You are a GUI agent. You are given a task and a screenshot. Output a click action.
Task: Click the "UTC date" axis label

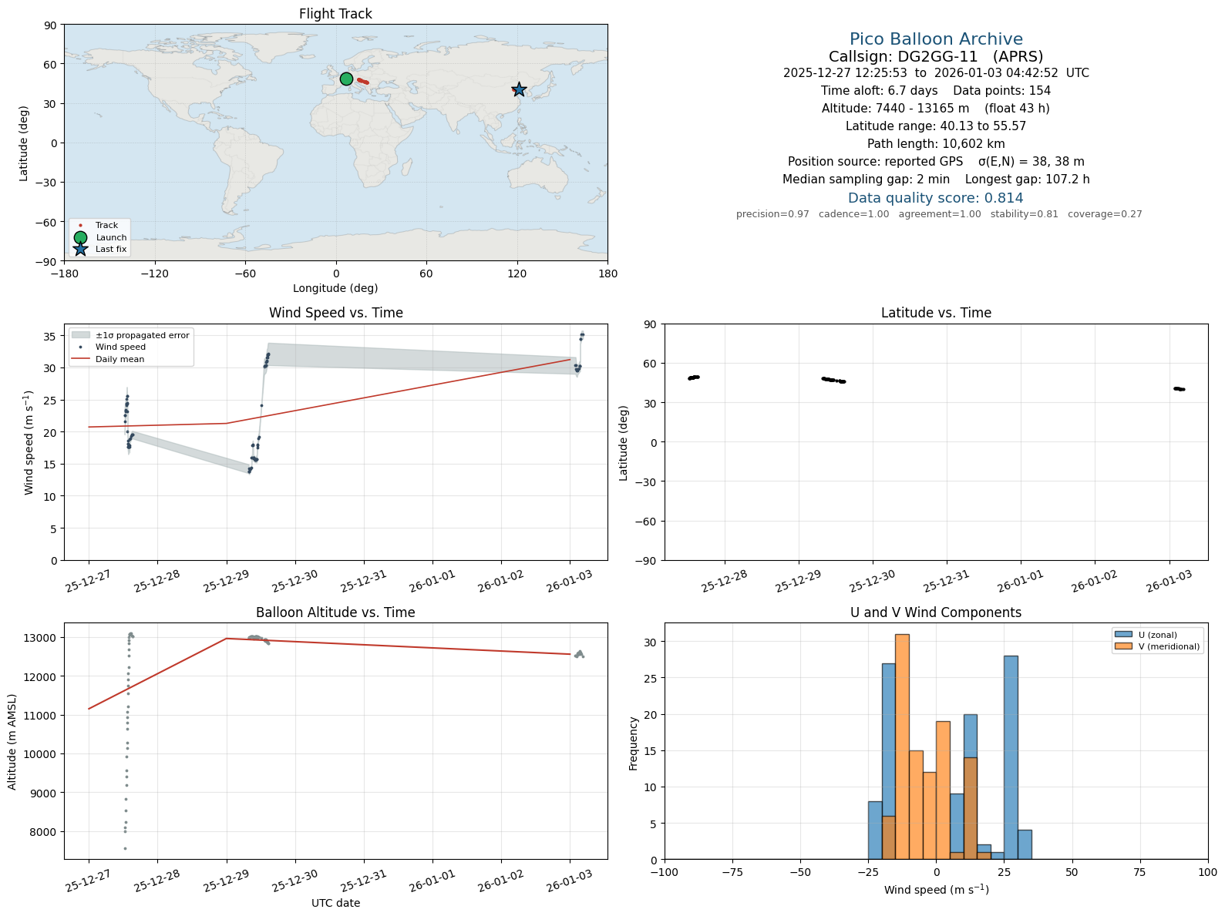[335, 903]
